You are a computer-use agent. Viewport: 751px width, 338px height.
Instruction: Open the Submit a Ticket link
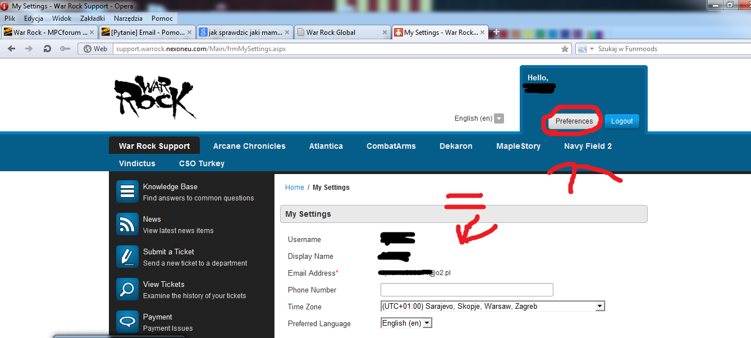point(168,252)
